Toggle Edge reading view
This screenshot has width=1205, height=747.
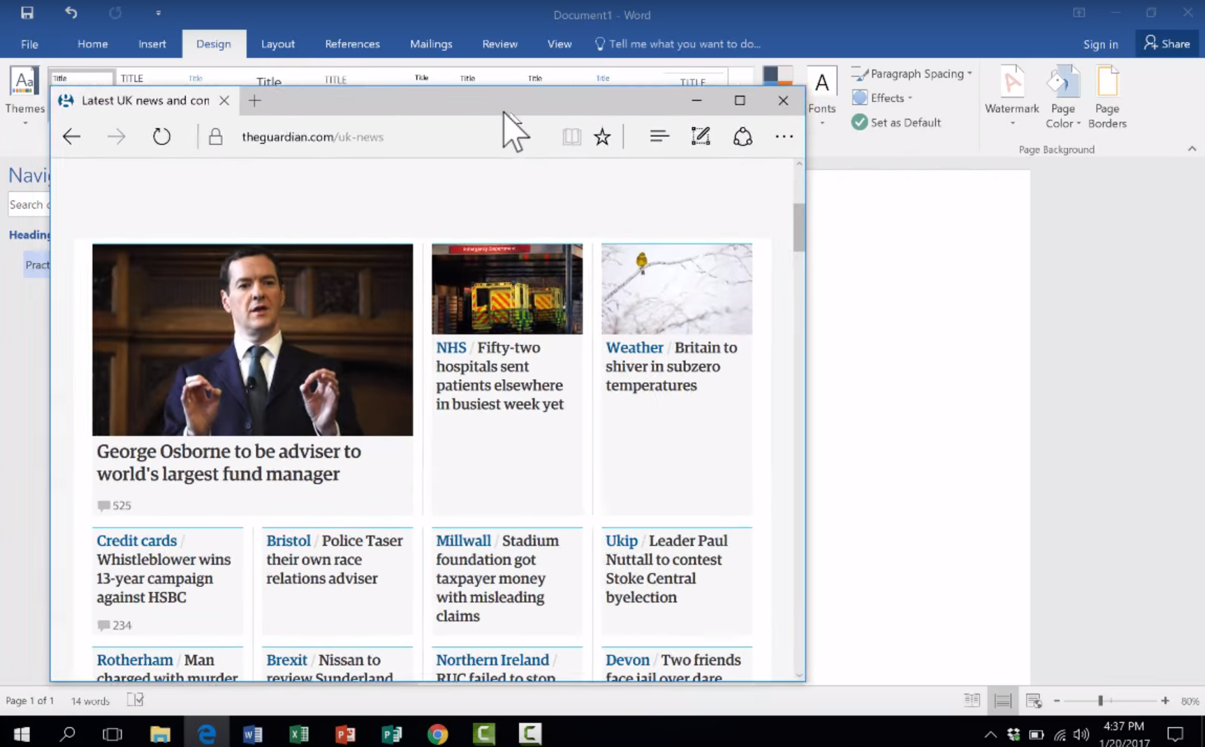point(571,136)
